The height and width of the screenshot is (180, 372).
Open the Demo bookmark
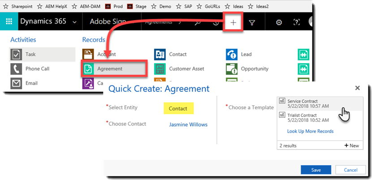[161, 6]
